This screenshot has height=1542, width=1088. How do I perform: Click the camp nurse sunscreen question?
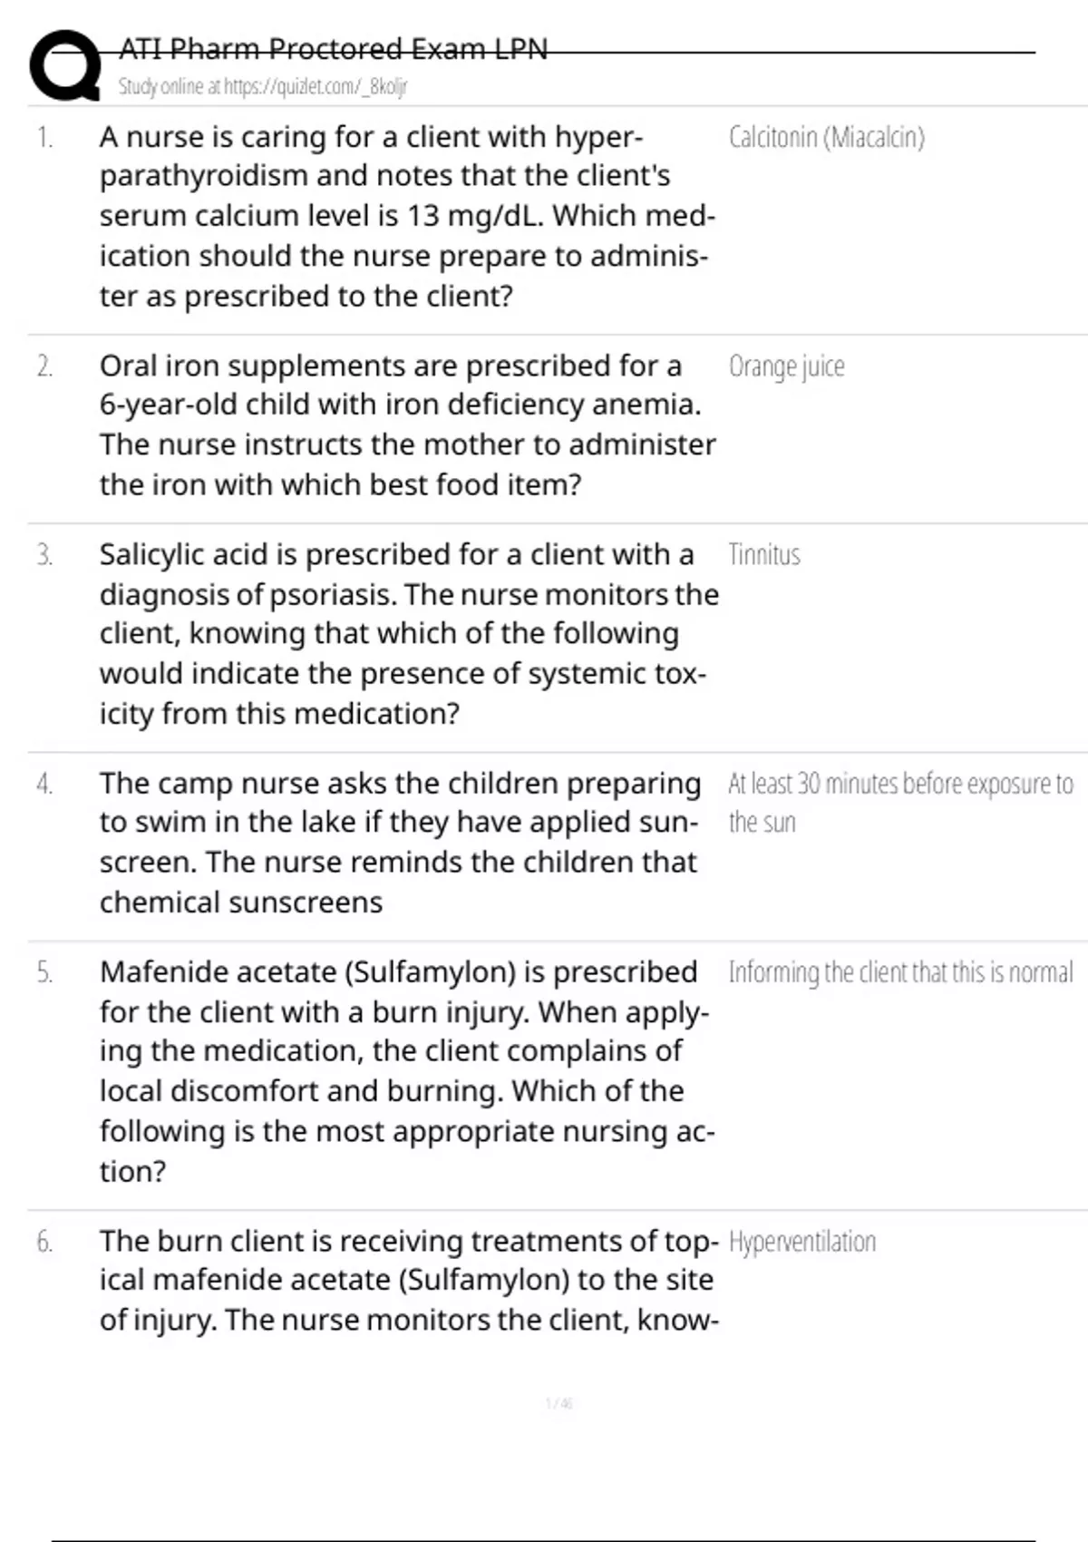[400, 842]
